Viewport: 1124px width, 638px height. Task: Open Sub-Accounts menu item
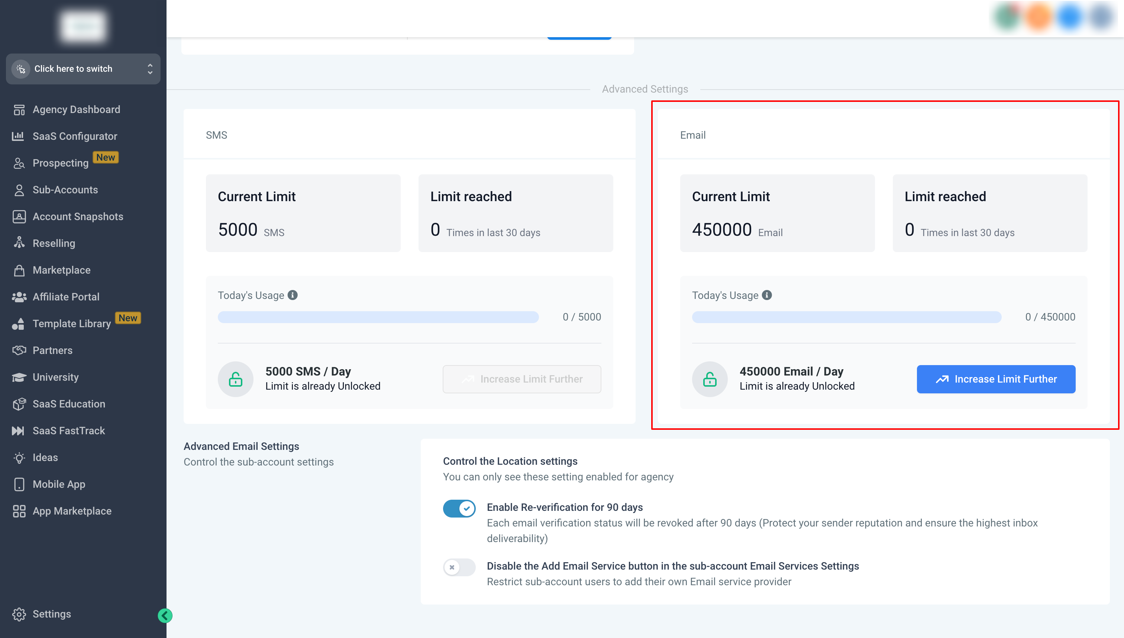65,190
